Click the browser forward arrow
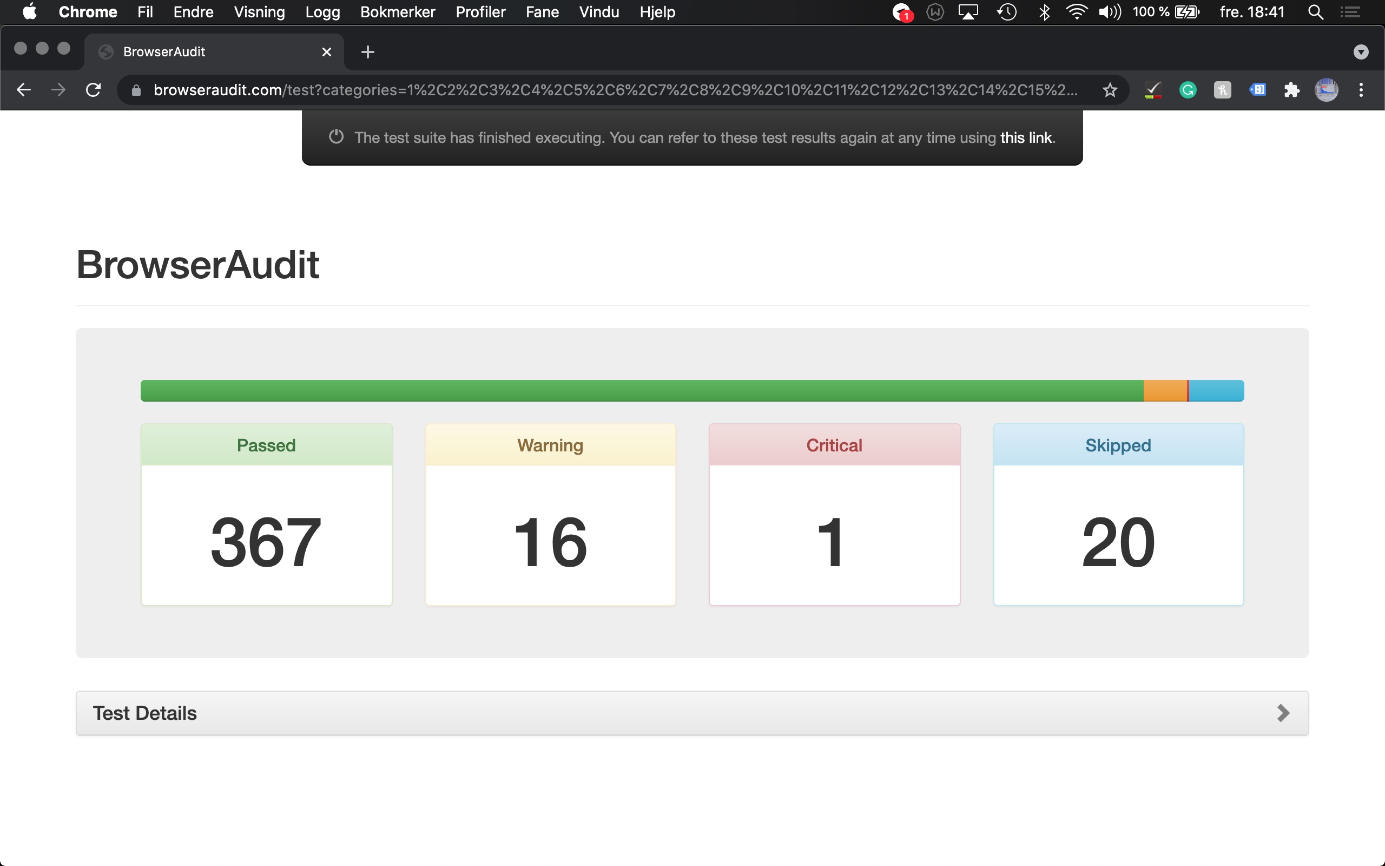This screenshot has width=1385, height=866. [x=58, y=90]
